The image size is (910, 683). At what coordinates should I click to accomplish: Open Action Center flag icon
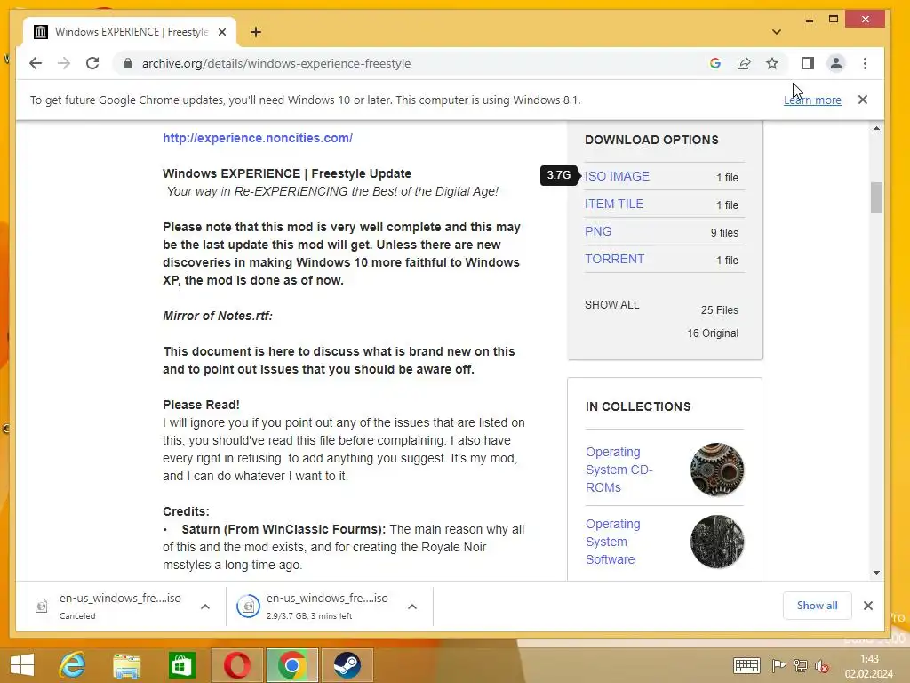tap(778, 665)
